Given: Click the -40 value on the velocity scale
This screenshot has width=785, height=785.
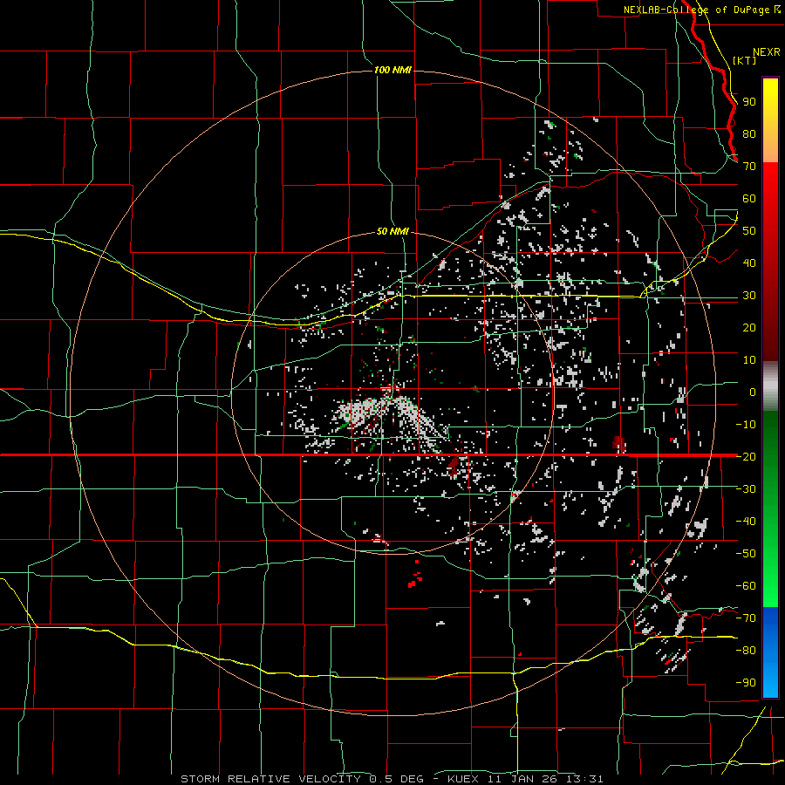Looking at the screenshot, I should [746, 522].
